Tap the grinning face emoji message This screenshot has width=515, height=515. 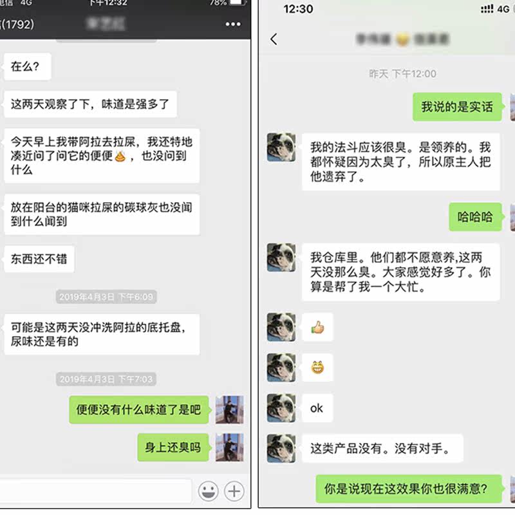click(x=317, y=368)
